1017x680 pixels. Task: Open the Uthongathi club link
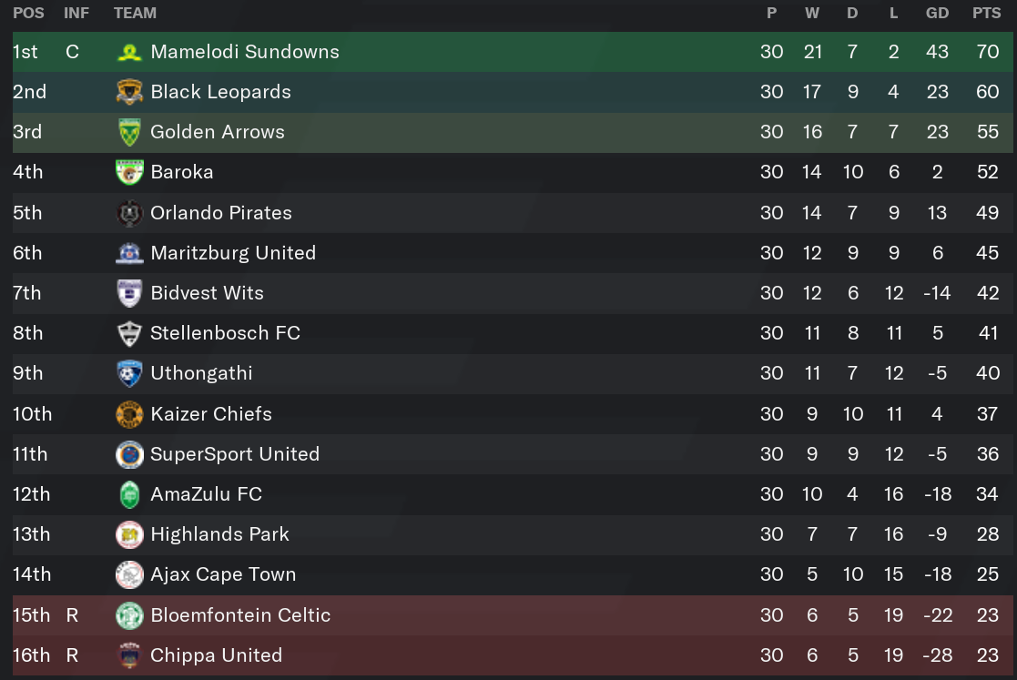[201, 373]
